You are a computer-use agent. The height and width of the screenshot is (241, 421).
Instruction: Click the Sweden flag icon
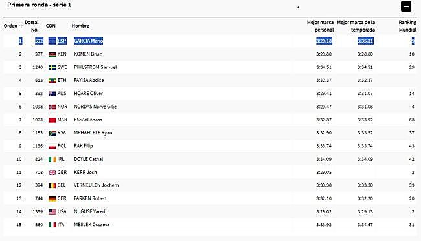[x=52, y=67]
